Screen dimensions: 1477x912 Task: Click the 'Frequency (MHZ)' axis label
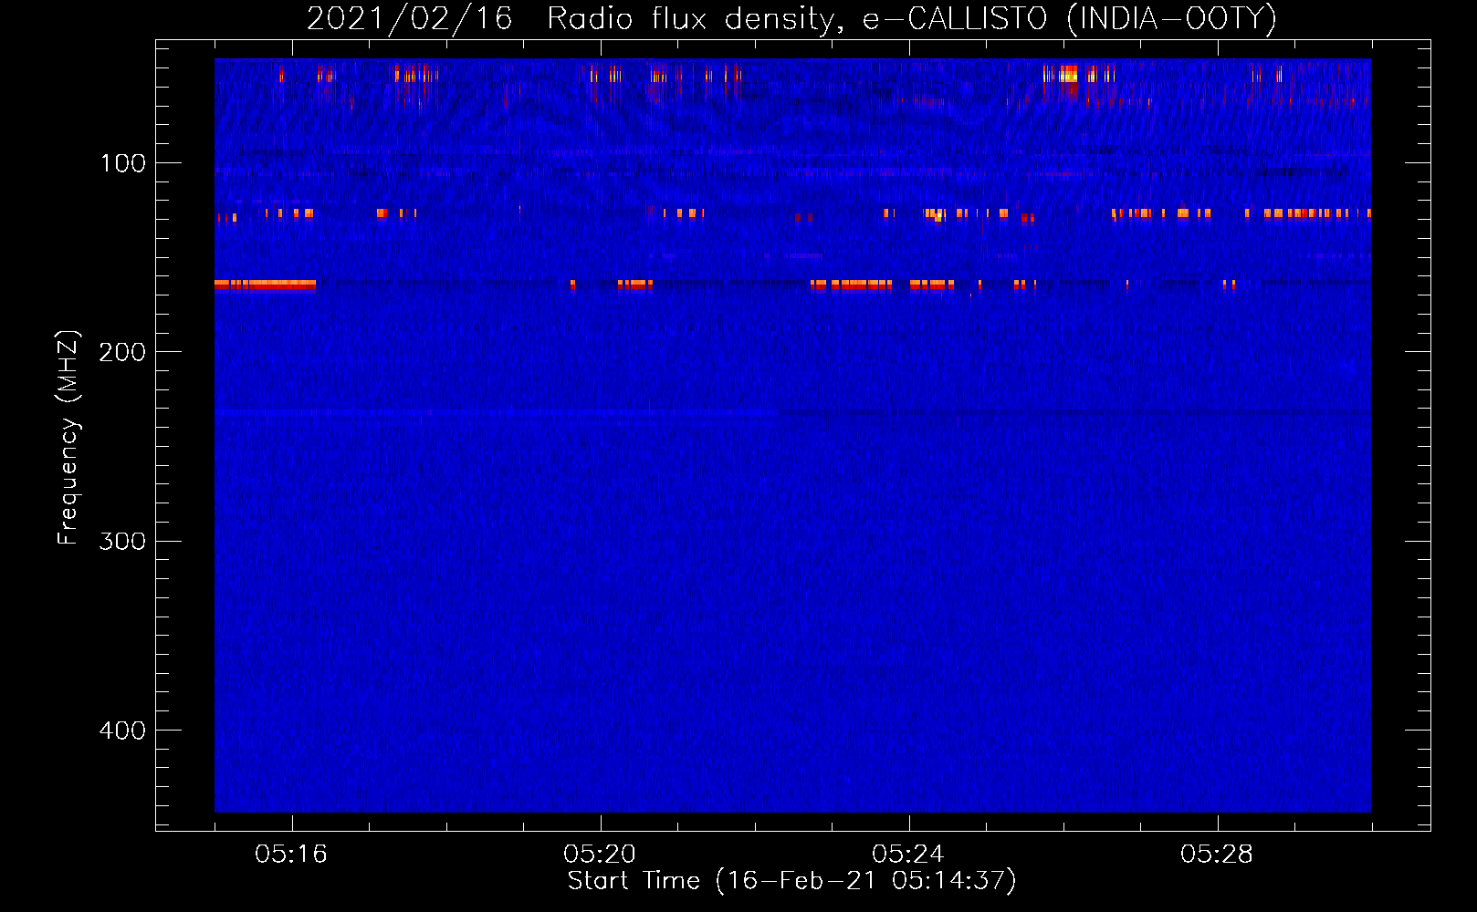68,437
